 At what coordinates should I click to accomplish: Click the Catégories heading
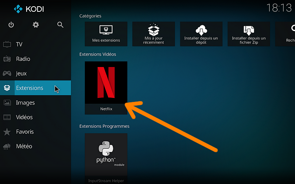[90, 16]
